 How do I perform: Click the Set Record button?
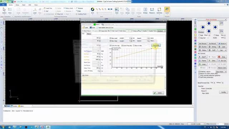click(x=203, y=44)
